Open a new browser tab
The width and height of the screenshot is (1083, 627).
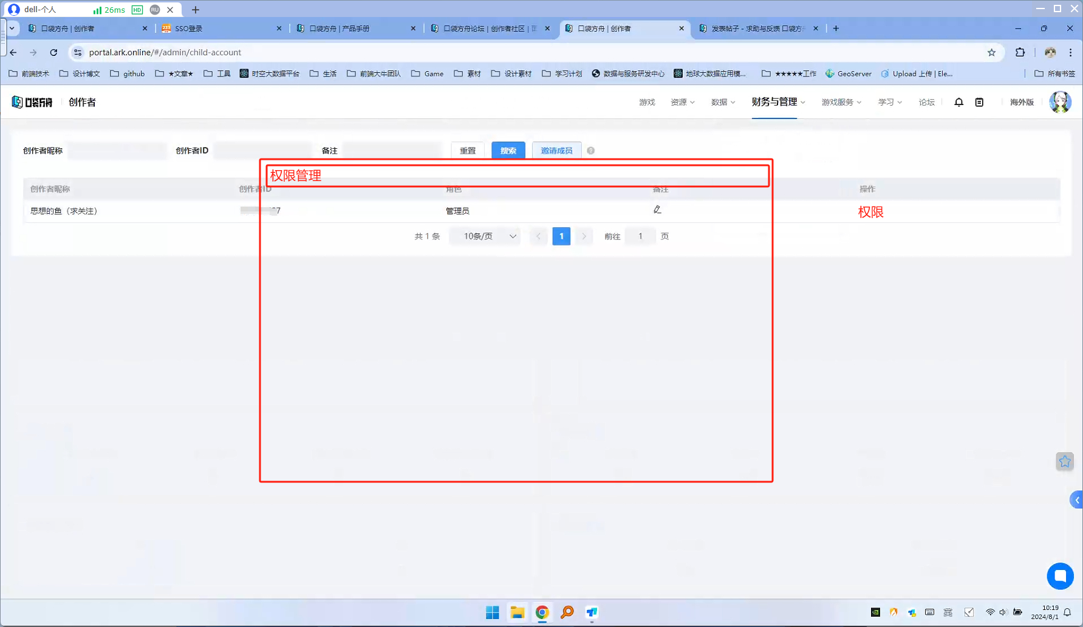point(836,29)
